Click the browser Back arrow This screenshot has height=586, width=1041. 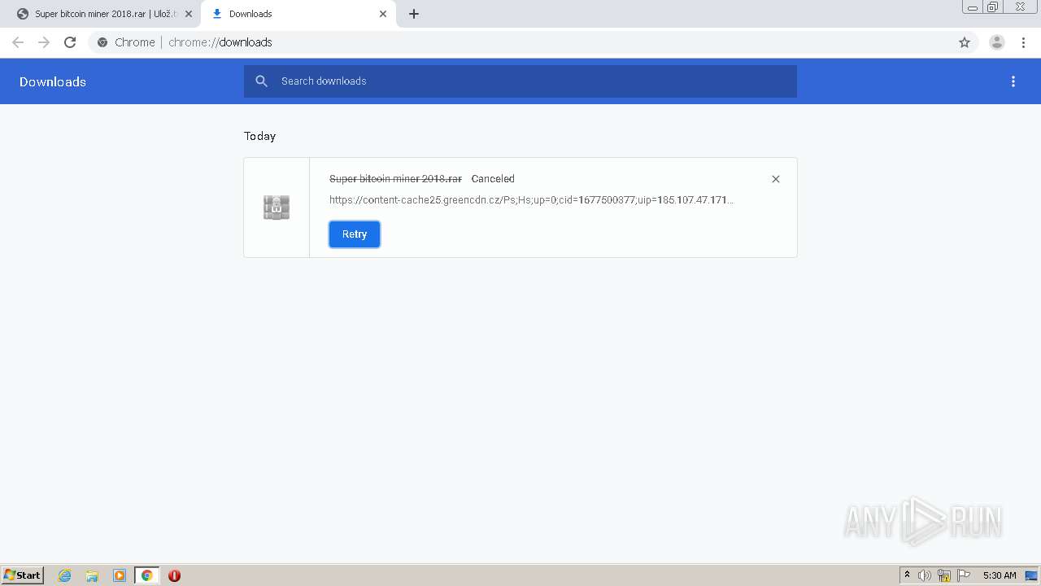[18, 42]
